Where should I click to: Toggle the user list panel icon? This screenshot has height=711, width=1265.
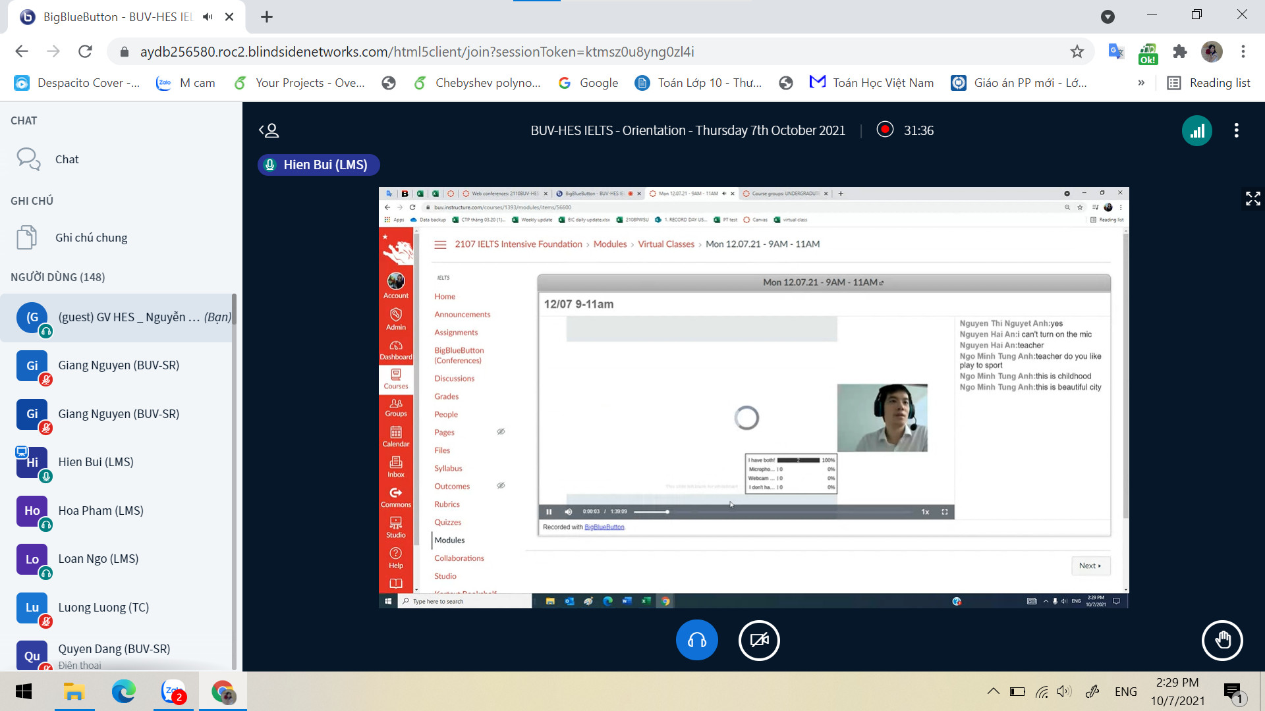(269, 130)
